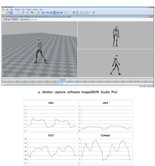Open the View menu
The width and height of the screenshot is (155, 166).
coord(23,9)
